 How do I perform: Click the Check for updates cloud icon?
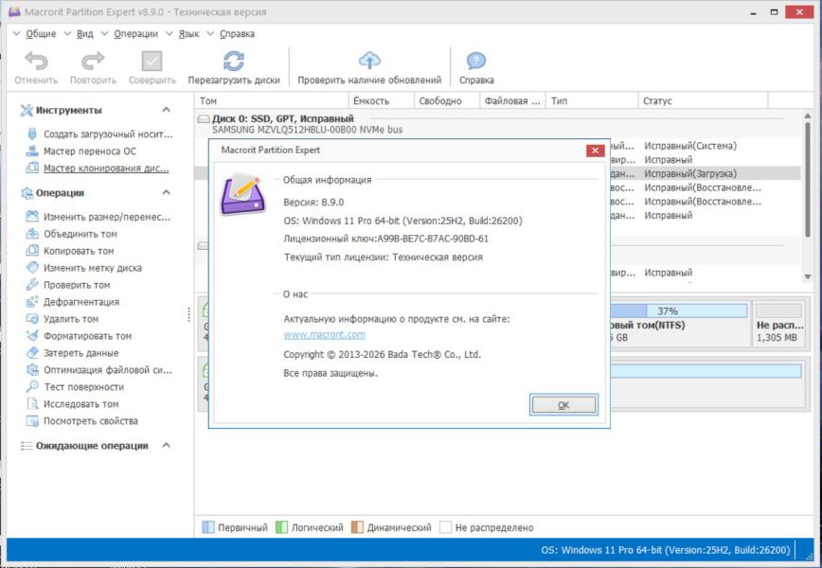369,62
